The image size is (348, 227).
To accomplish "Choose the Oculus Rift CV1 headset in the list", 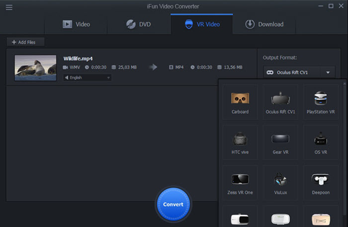I will click(280, 102).
